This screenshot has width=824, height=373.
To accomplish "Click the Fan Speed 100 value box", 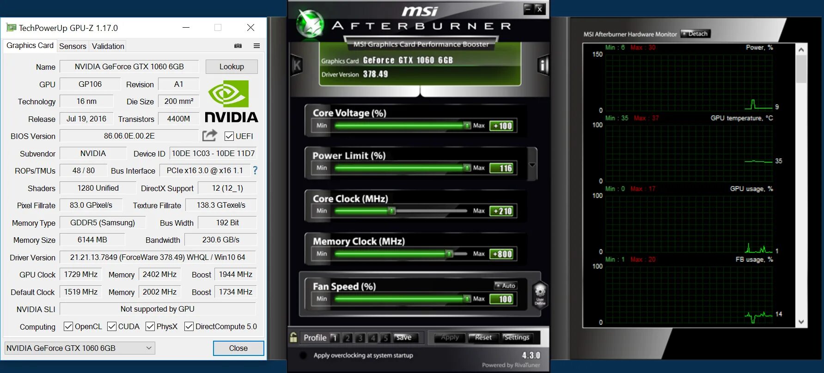I will (501, 299).
